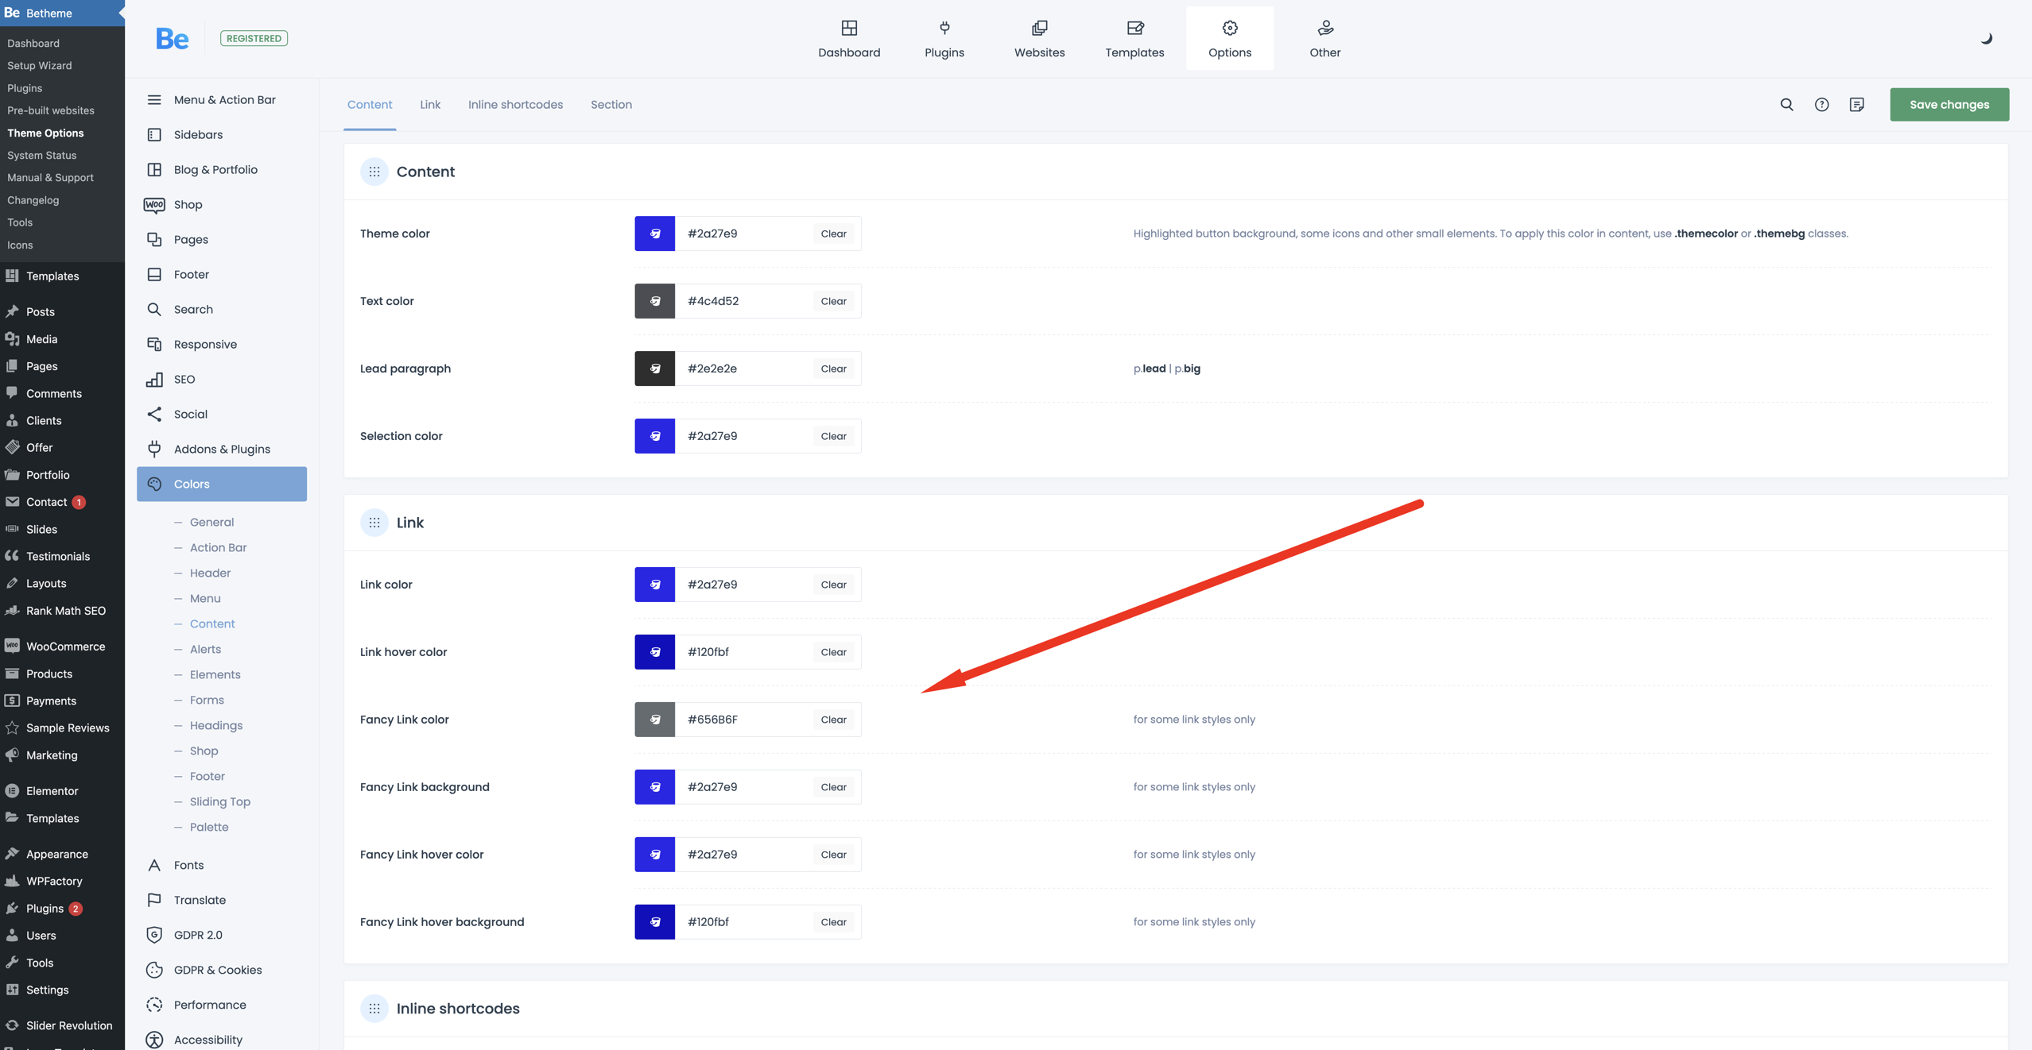
Task: Click the Be logo
Action: 172,38
